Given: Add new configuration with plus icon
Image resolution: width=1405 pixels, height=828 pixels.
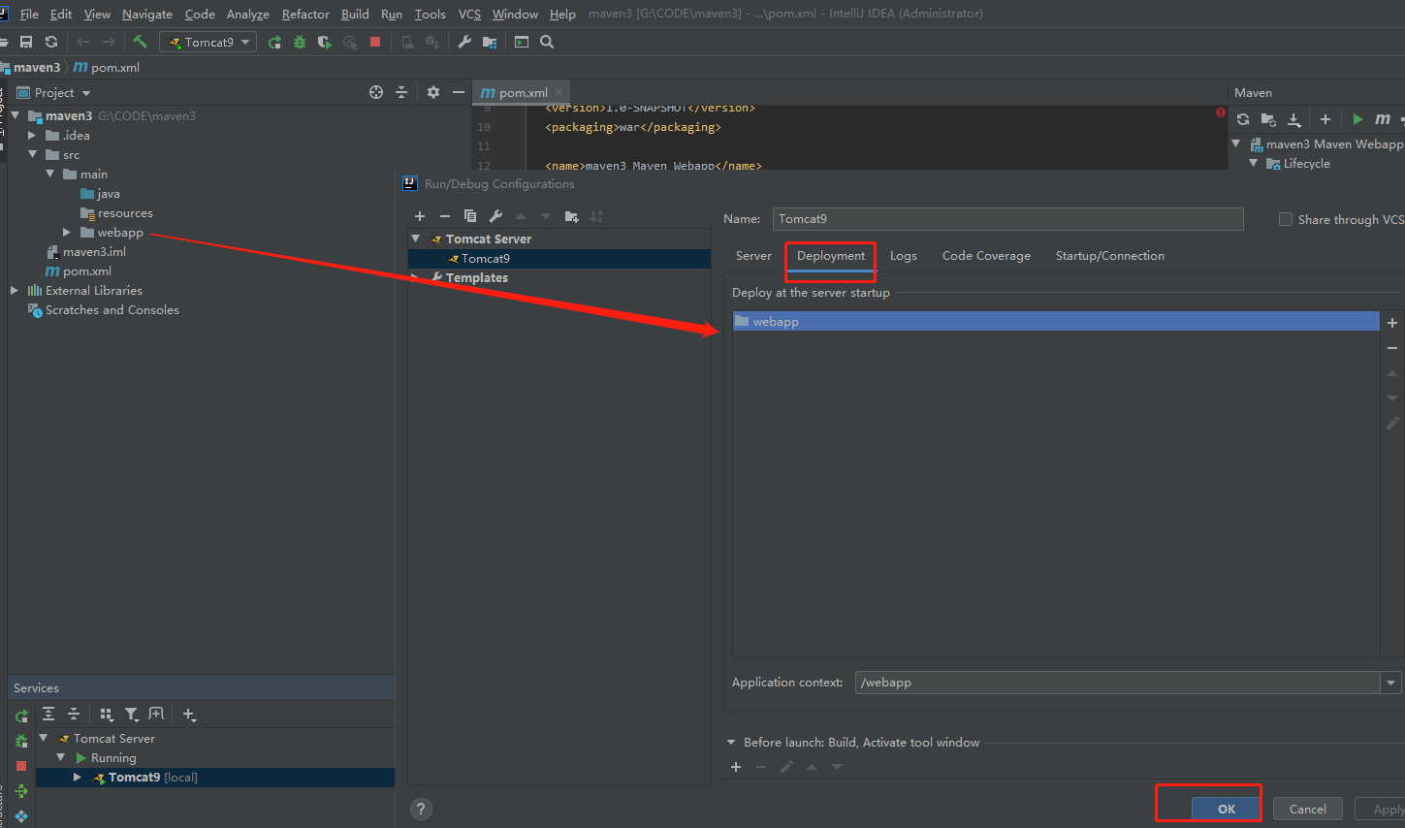Looking at the screenshot, I should 420,216.
